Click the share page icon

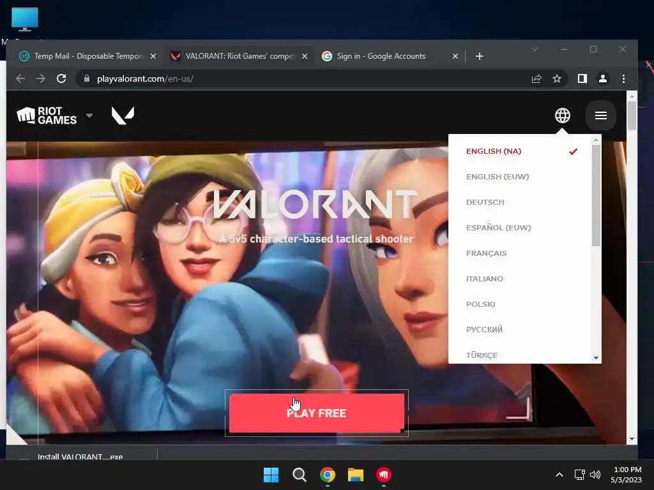[x=536, y=78]
